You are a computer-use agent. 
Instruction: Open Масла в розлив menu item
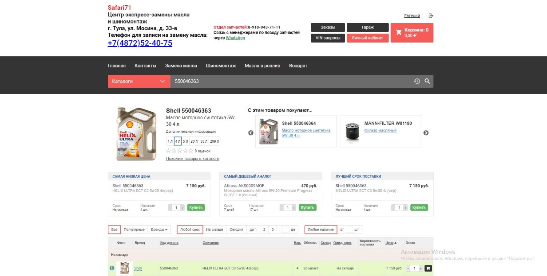click(x=262, y=66)
